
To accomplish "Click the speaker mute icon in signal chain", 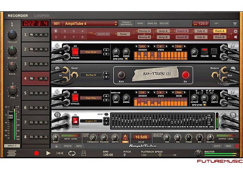I will coord(235,37).
